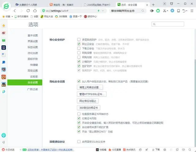Image resolution: width=196 pixels, height=152 pixels.
Task: Open 基本设置 in settings menu
Action: pyautogui.click(x=33, y=35)
